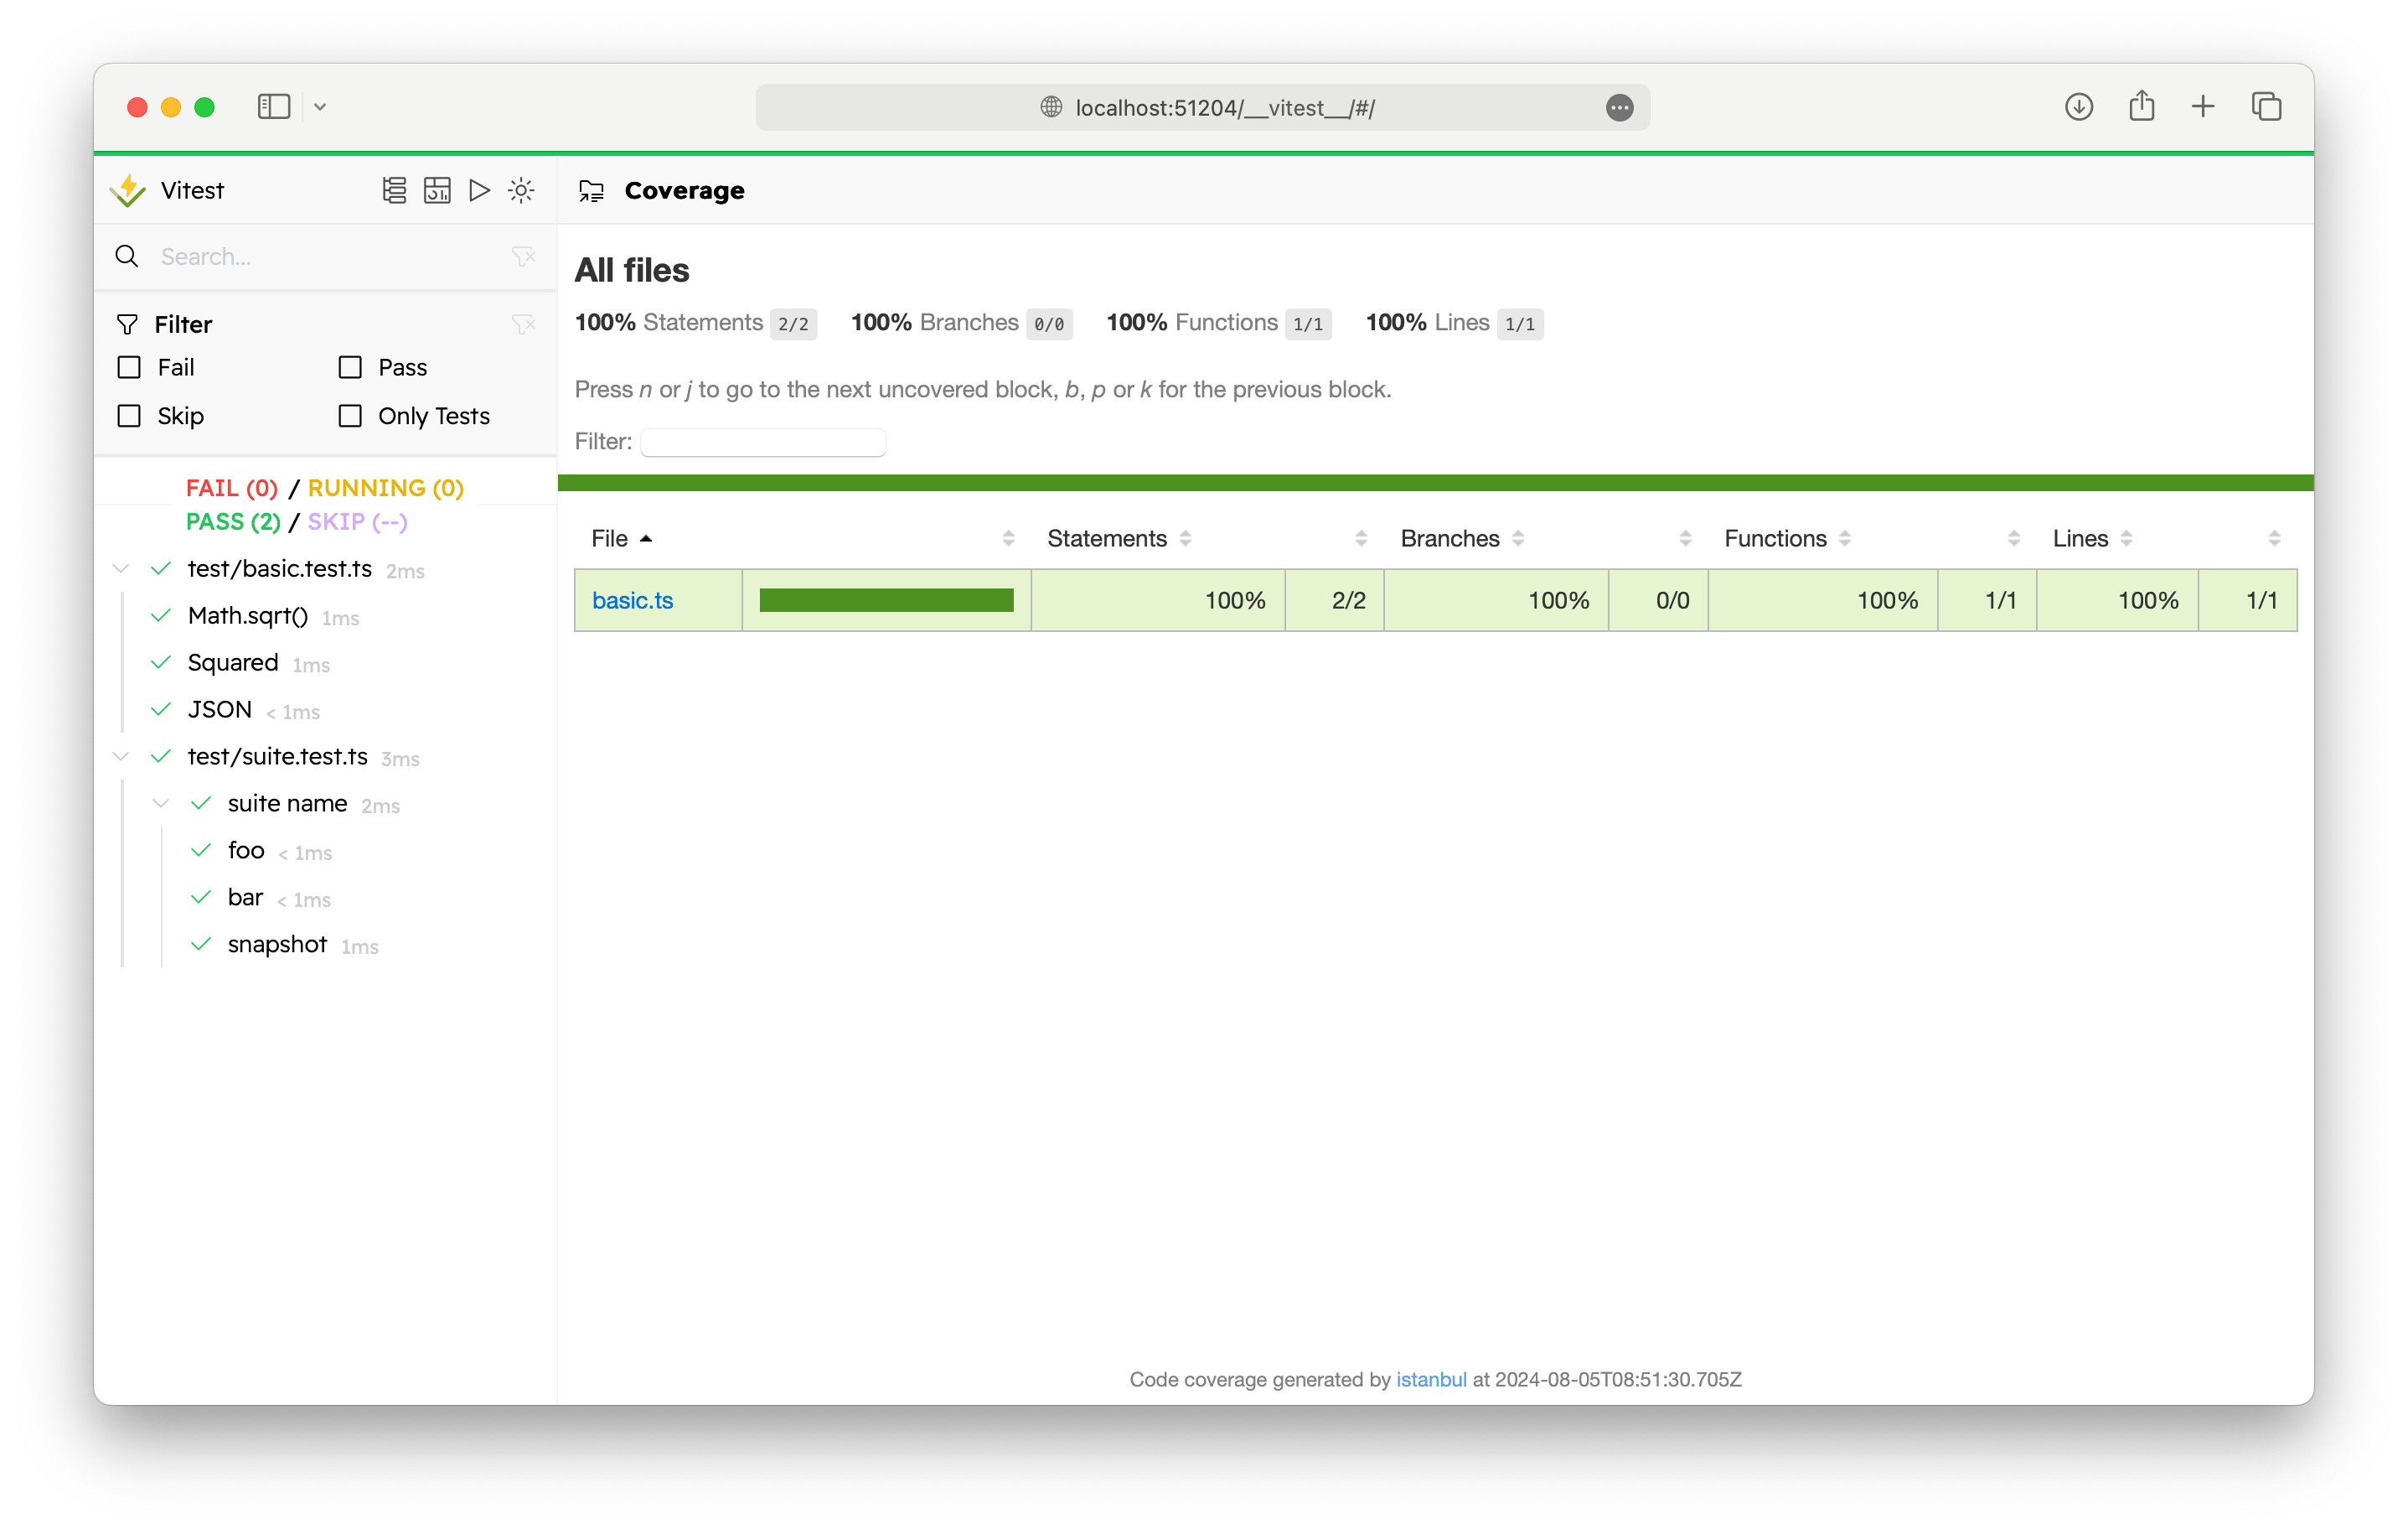Click the green coverage bar for basic.ts

click(886, 600)
